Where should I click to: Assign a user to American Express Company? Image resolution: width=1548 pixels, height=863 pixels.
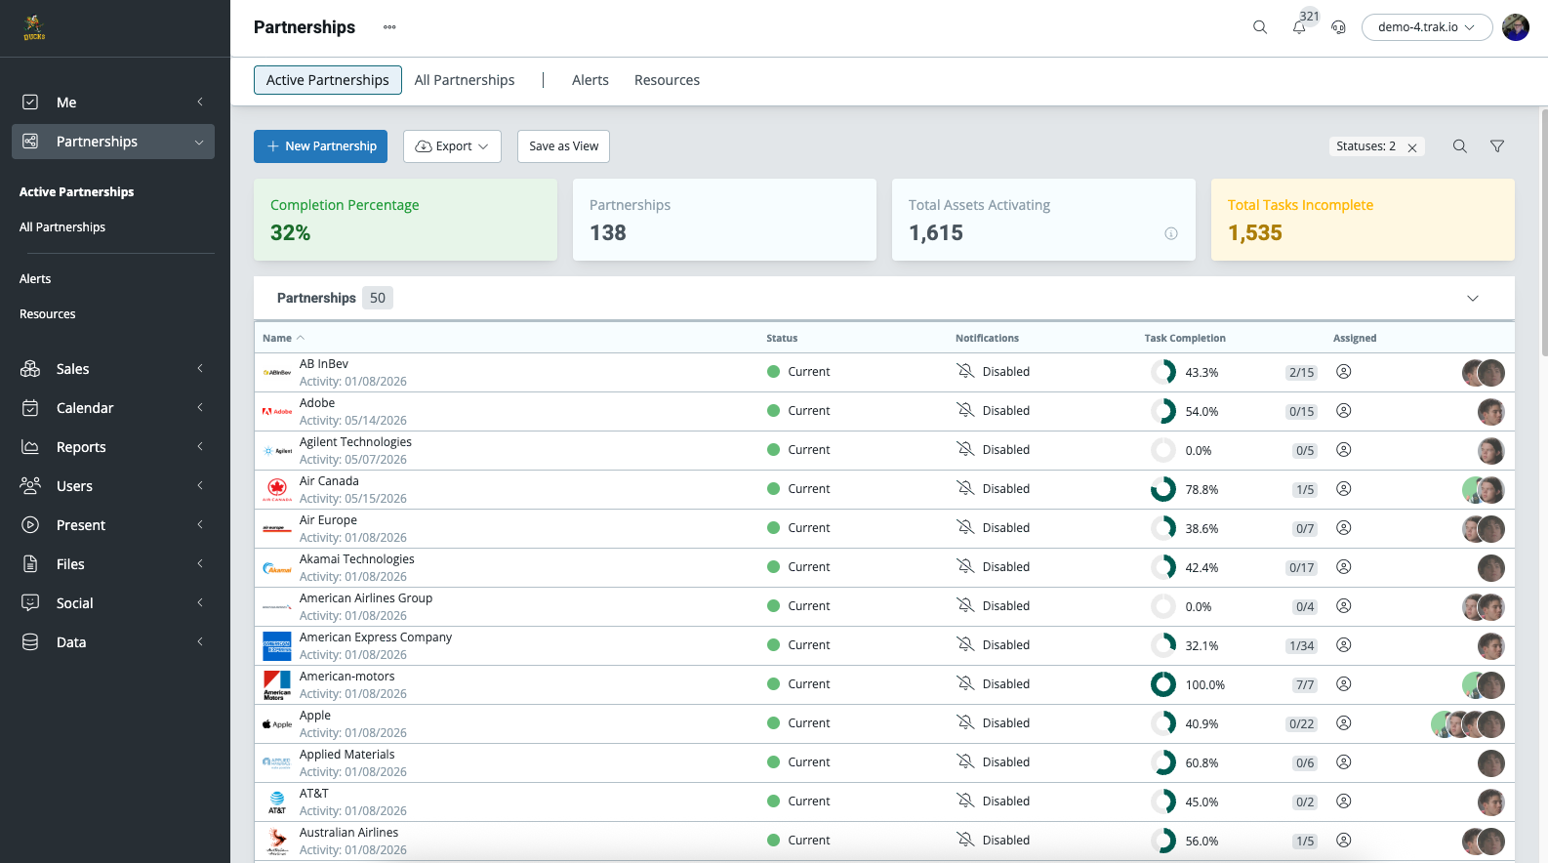pyautogui.click(x=1344, y=645)
